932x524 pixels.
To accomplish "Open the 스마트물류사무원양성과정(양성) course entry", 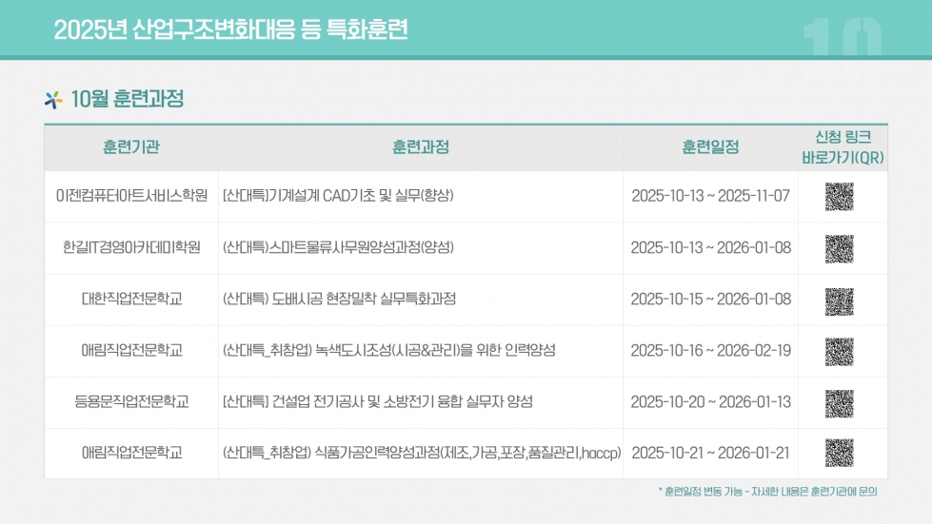I will coord(338,247).
